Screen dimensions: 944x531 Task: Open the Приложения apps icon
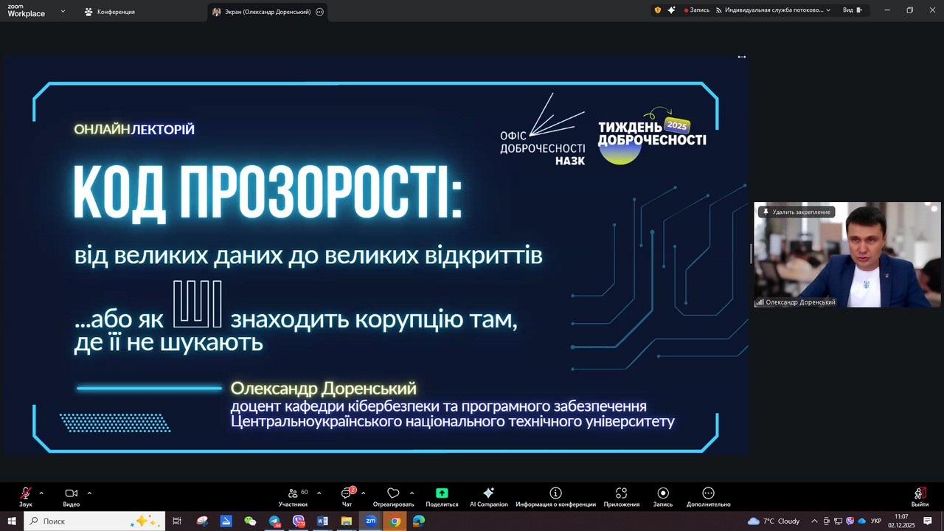tap(621, 494)
